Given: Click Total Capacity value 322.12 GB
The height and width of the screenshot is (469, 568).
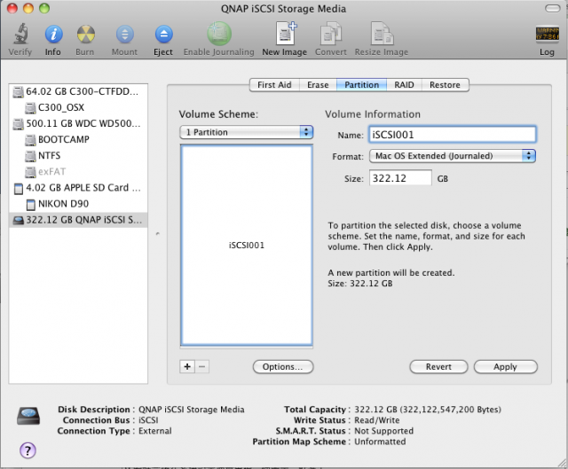Looking at the screenshot, I should click(x=428, y=410).
